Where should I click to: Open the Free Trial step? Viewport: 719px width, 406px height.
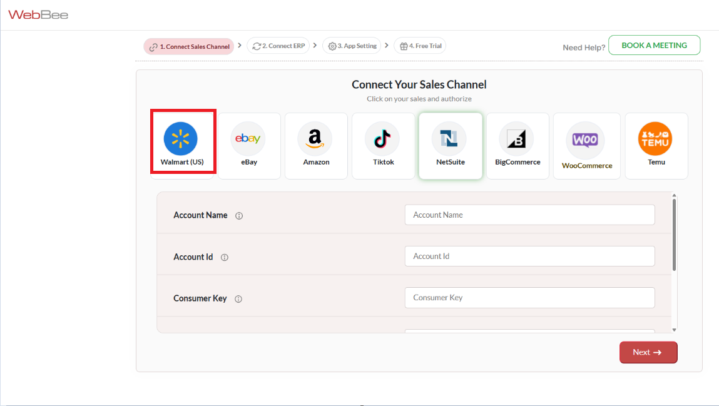pyautogui.click(x=420, y=45)
